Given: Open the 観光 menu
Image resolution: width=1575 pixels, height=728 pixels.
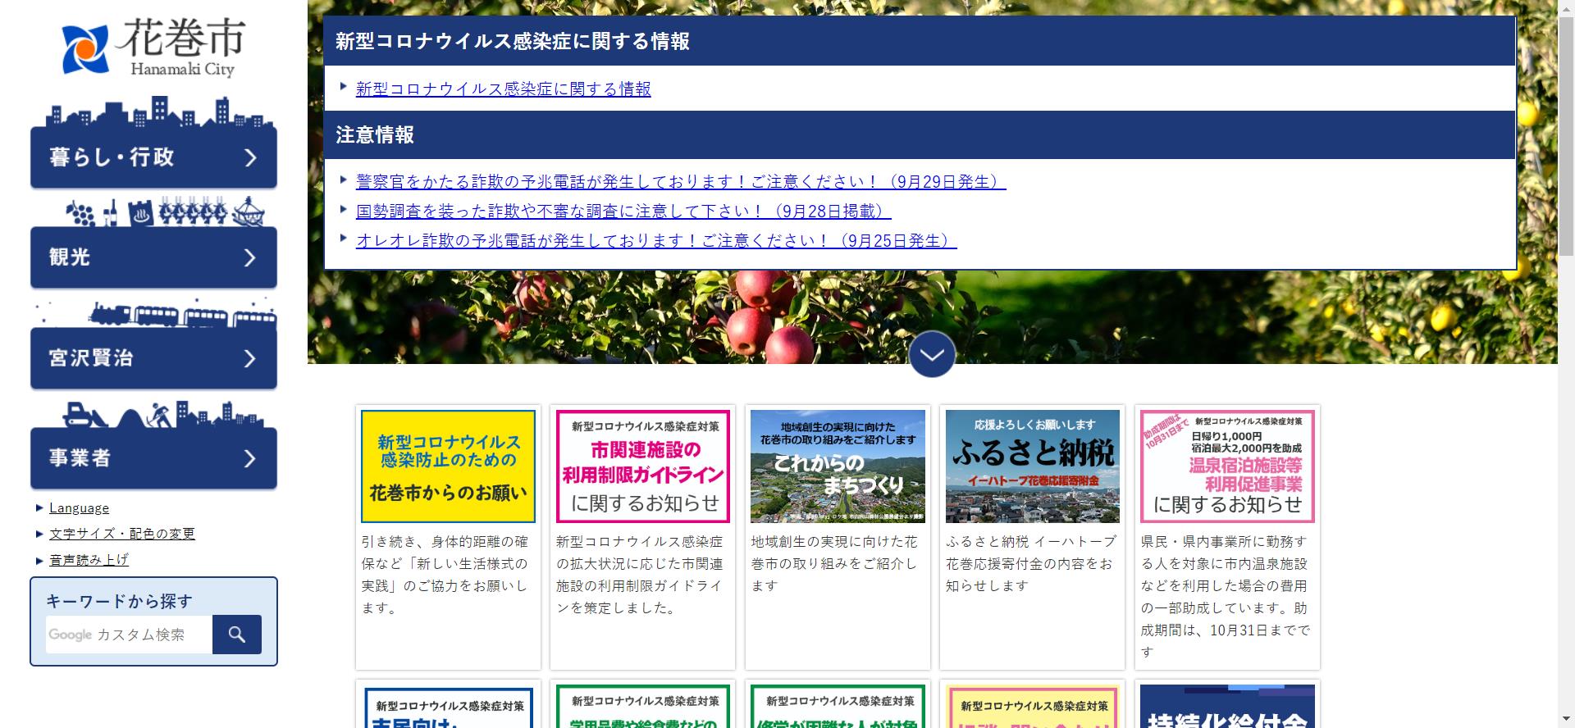Looking at the screenshot, I should click(x=153, y=257).
